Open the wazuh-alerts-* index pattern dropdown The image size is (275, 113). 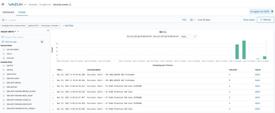tap(10, 31)
